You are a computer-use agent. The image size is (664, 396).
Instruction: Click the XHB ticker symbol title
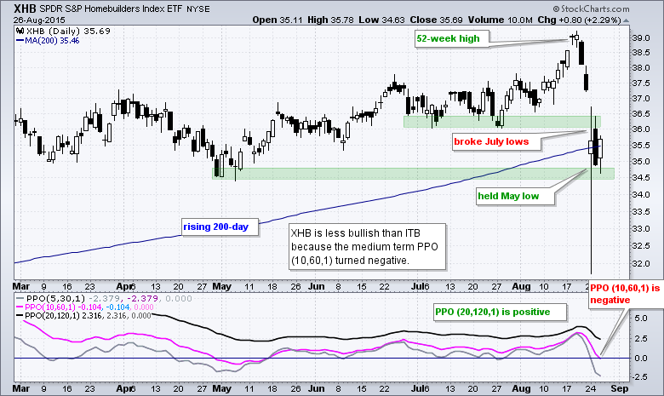pyautogui.click(x=25, y=9)
